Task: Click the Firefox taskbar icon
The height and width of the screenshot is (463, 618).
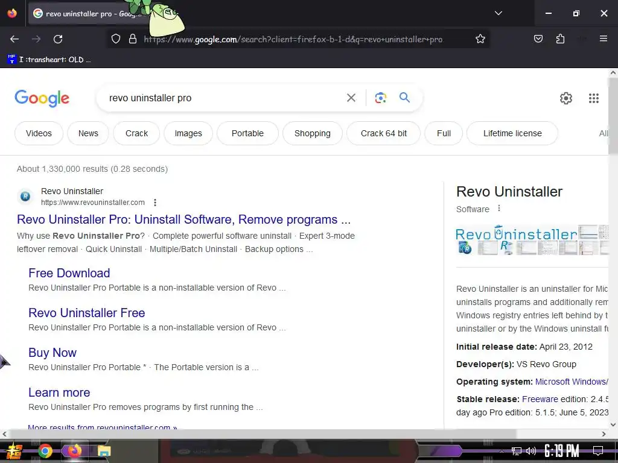Action: click(x=74, y=451)
